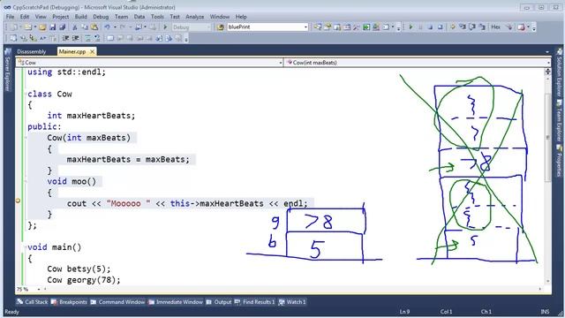Click the Step Into icon

463,27
